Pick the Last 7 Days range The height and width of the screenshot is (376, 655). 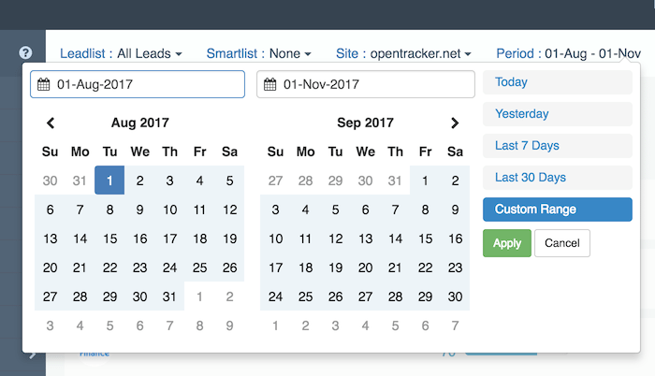[x=557, y=146]
